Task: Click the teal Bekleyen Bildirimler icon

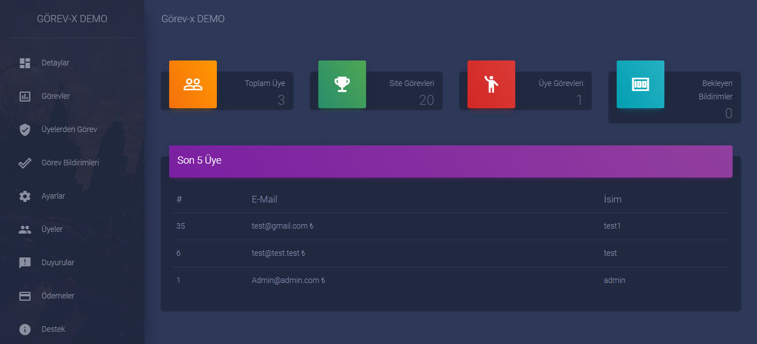Action: point(641,84)
